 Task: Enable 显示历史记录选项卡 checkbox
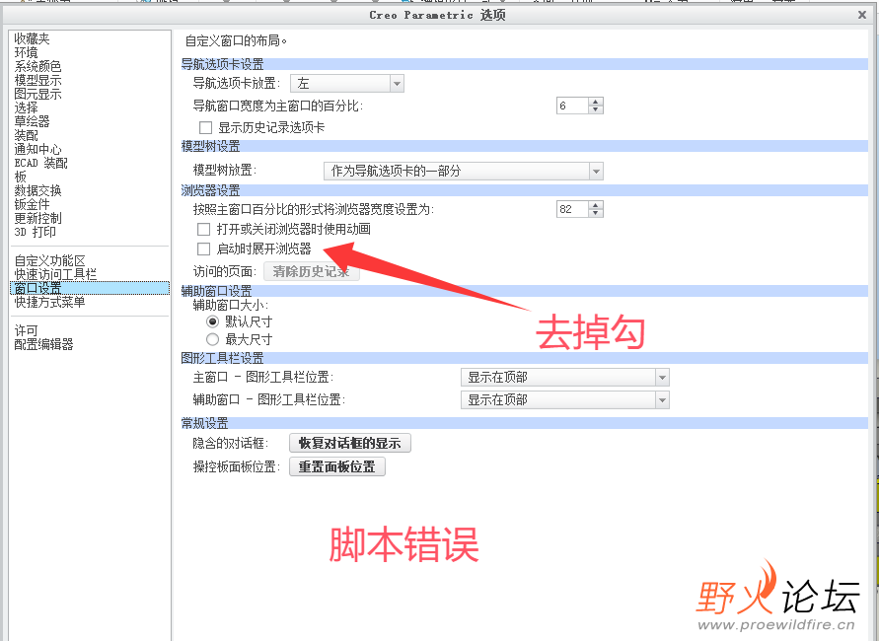coord(206,128)
